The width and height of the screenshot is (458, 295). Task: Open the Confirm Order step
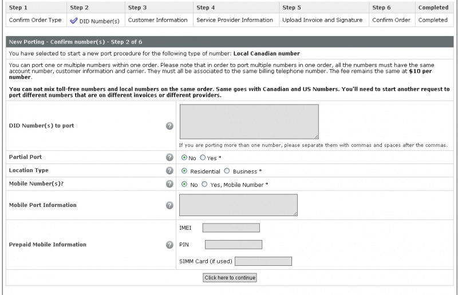[x=391, y=20]
